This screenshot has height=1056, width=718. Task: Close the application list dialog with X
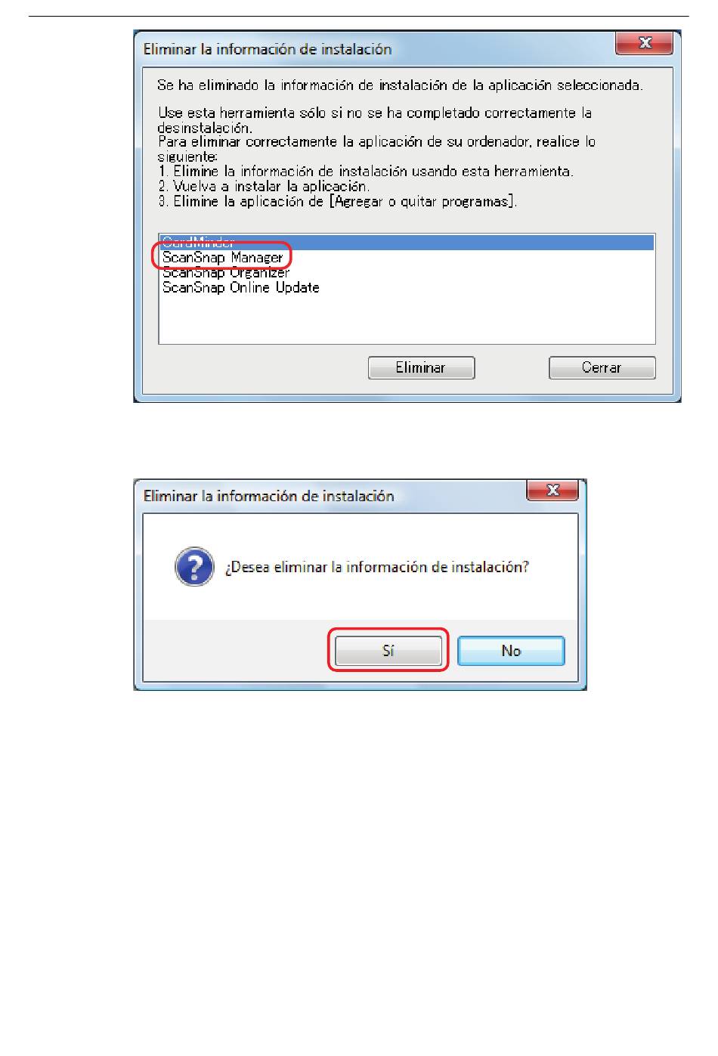(644, 43)
